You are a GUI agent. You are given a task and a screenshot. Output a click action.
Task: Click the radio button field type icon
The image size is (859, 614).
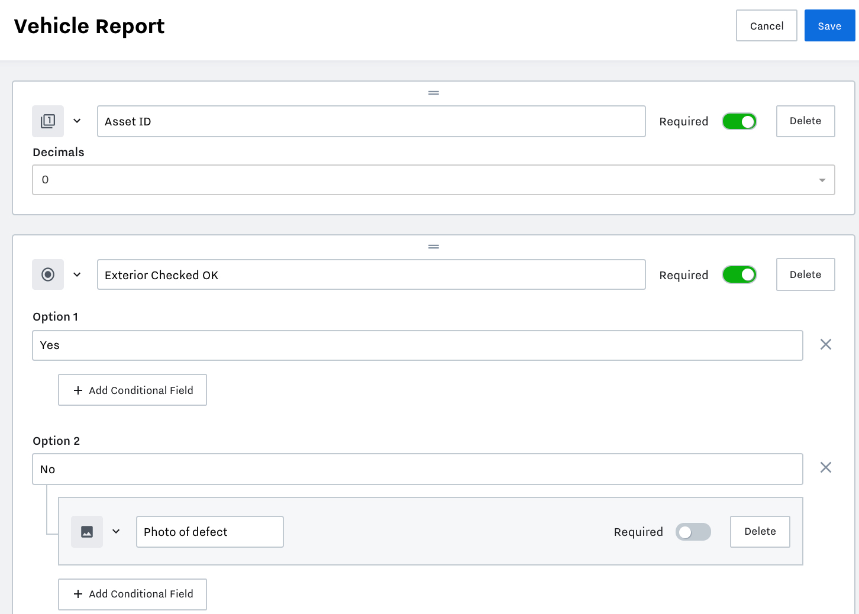click(x=48, y=274)
